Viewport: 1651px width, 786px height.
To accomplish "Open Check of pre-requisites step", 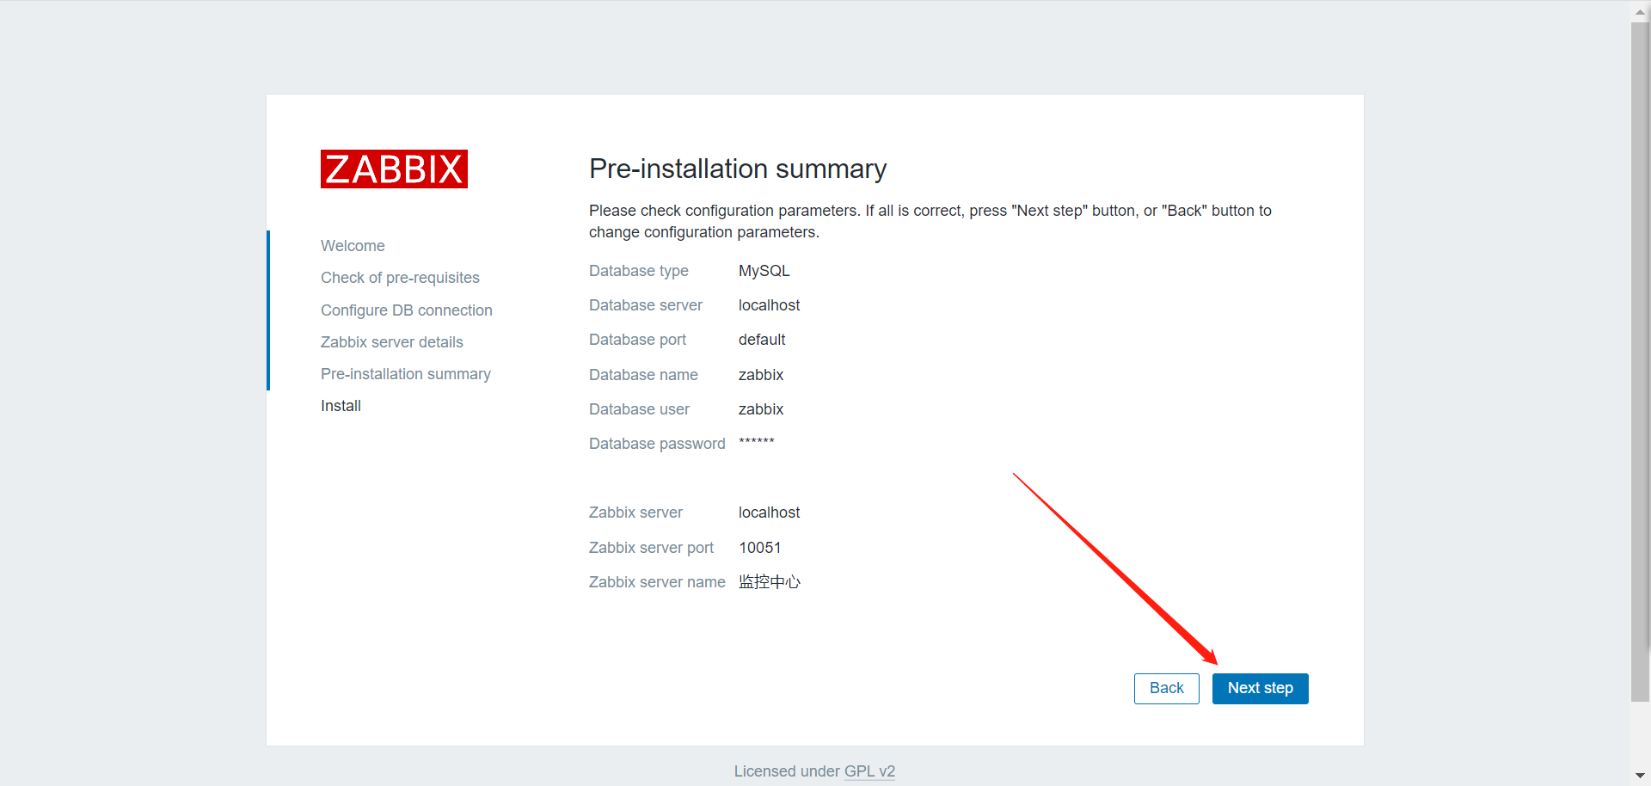I will pos(400,277).
